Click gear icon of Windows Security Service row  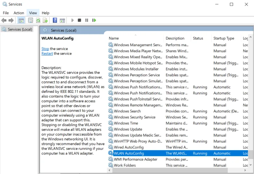(x=110, y=117)
